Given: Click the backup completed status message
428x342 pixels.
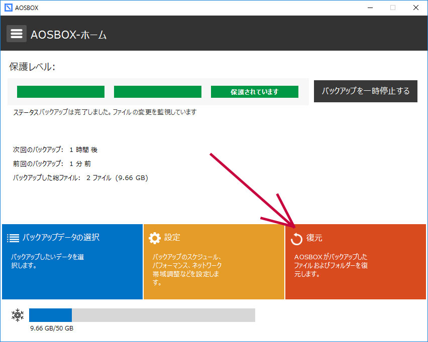Looking at the screenshot, I should point(105,112).
